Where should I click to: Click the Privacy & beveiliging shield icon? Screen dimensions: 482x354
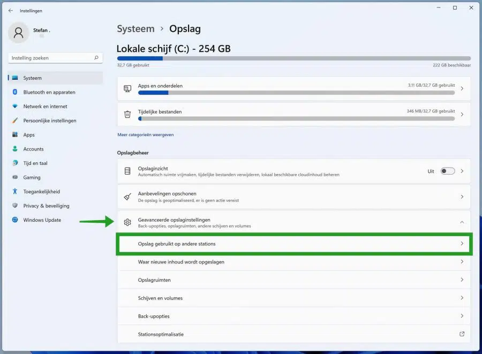coord(15,205)
